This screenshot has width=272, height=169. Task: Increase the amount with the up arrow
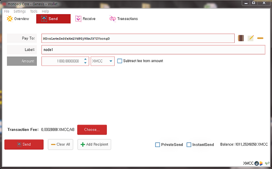point(85,59)
